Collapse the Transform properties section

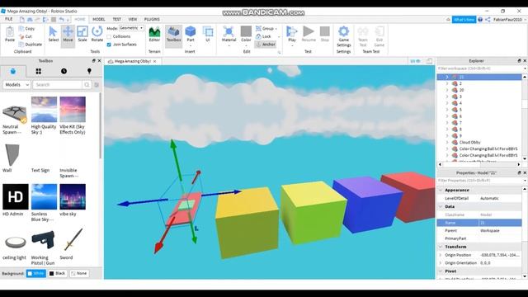click(441, 247)
